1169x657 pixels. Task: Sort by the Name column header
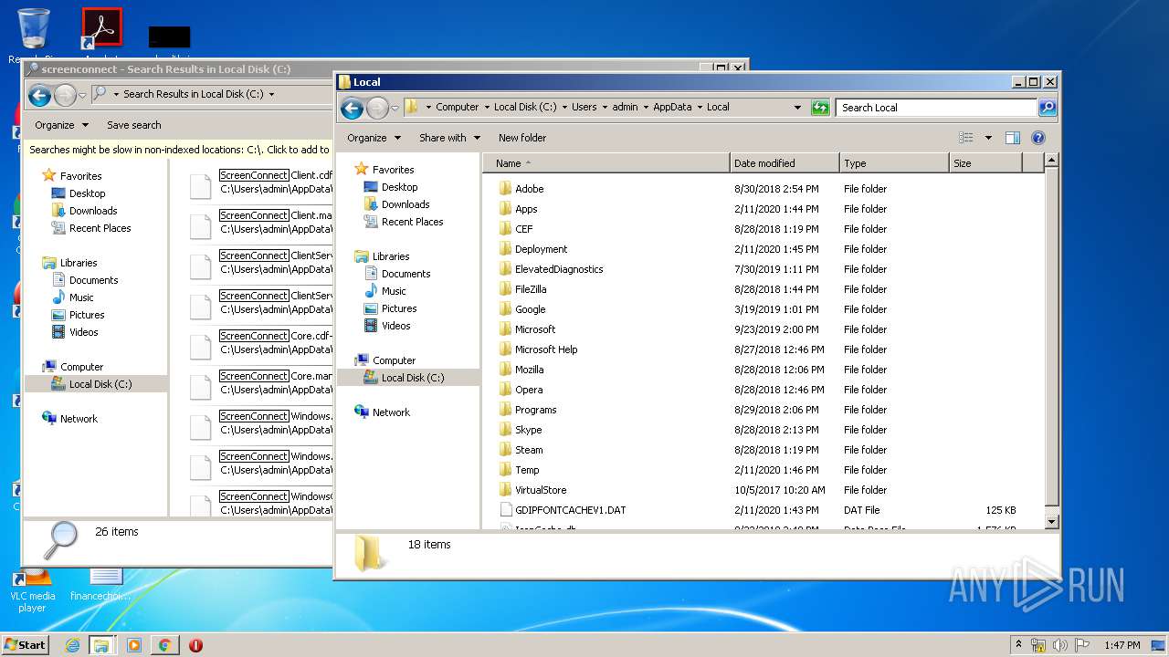[x=606, y=163]
